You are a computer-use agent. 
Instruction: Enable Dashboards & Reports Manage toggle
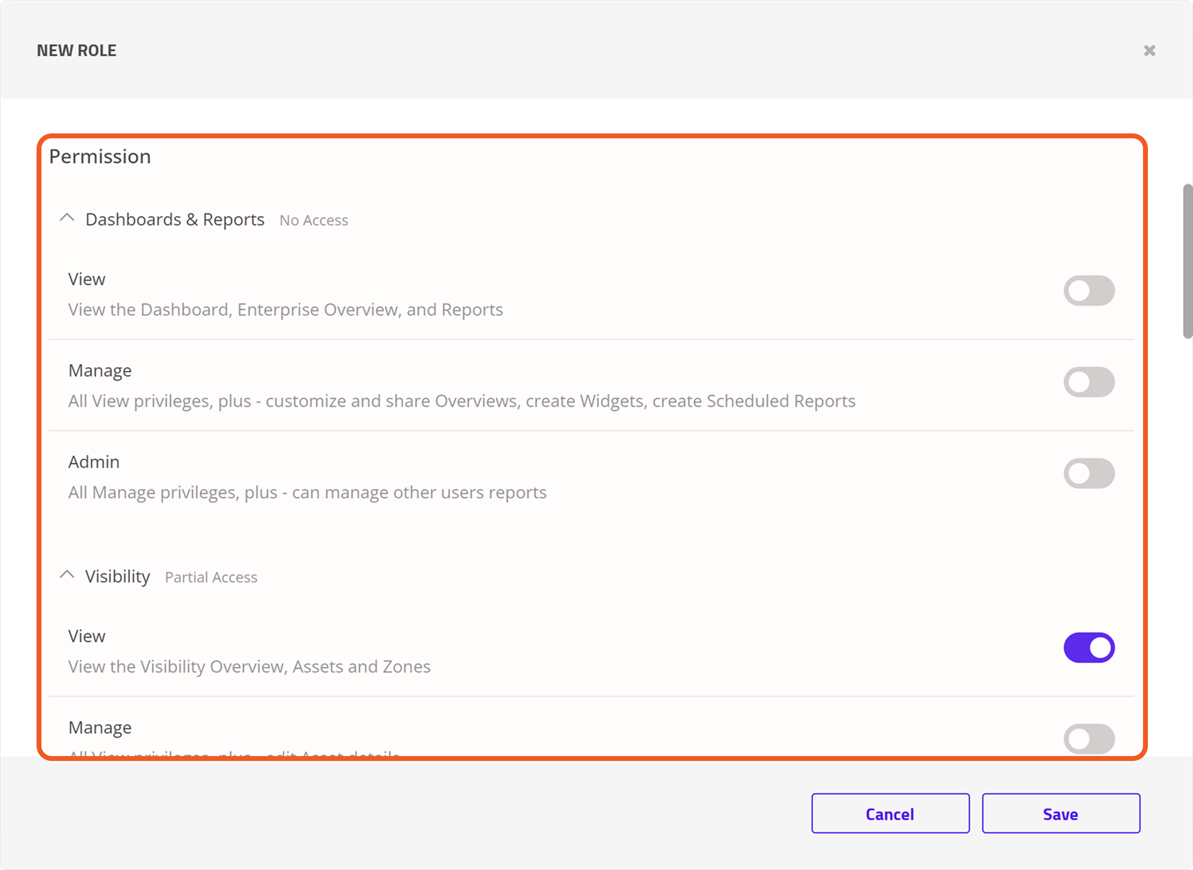click(1089, 382)
